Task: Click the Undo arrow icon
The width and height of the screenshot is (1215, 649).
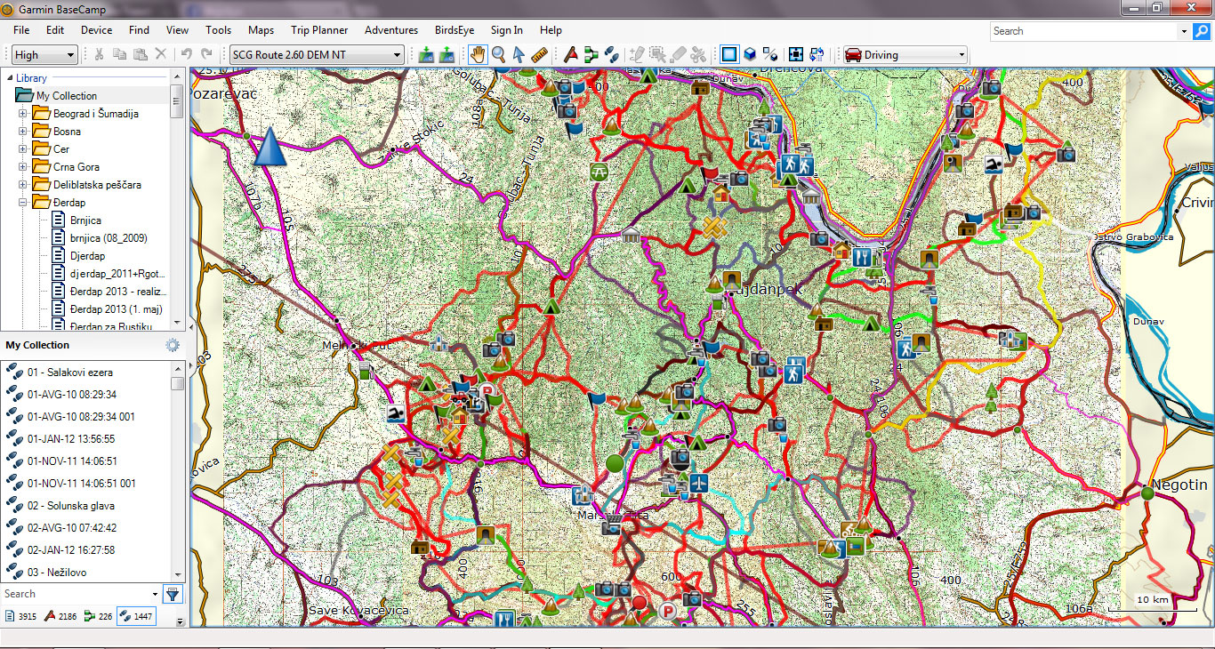Action: (186, 55)
